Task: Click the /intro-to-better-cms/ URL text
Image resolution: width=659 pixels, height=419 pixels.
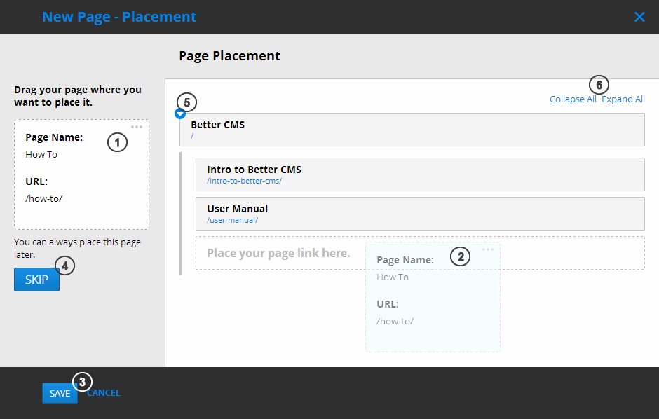Action: pos(244,181)
